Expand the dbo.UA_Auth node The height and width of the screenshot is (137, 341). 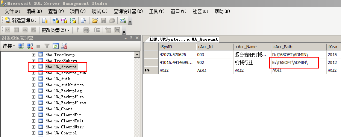tap(33, 79)
